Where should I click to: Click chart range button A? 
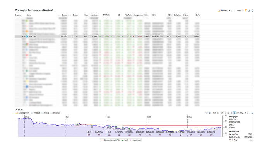tap(248, 113)
